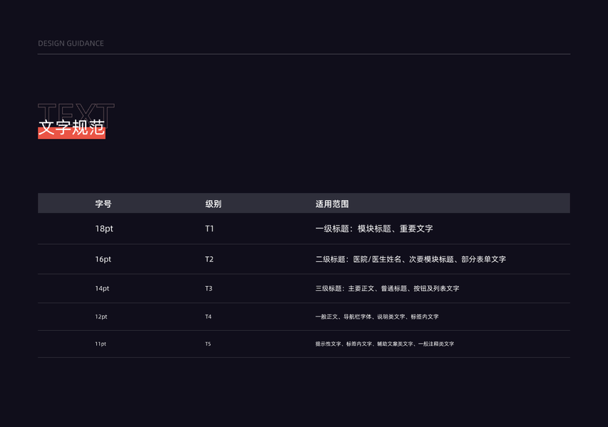
Task: Select the red 文字规范 title block
Action: (x=71, y=129)
